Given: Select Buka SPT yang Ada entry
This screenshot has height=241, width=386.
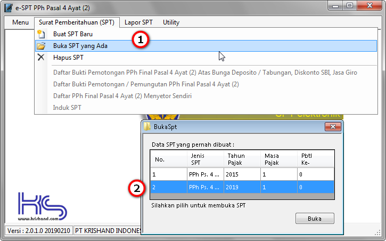Looking at the screenshot, I should coord(206,46).
